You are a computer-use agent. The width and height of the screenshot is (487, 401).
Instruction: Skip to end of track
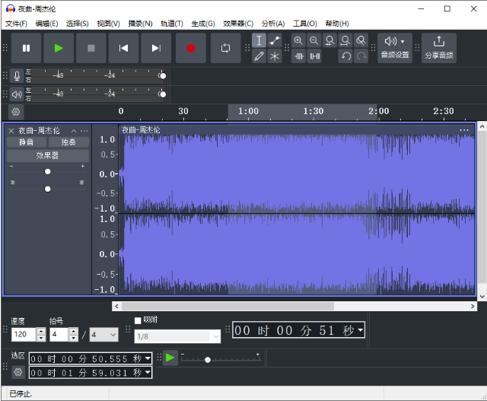(x=156, y=48)
